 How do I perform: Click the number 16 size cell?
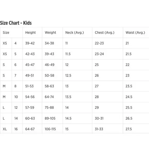[x=16, y=129]
